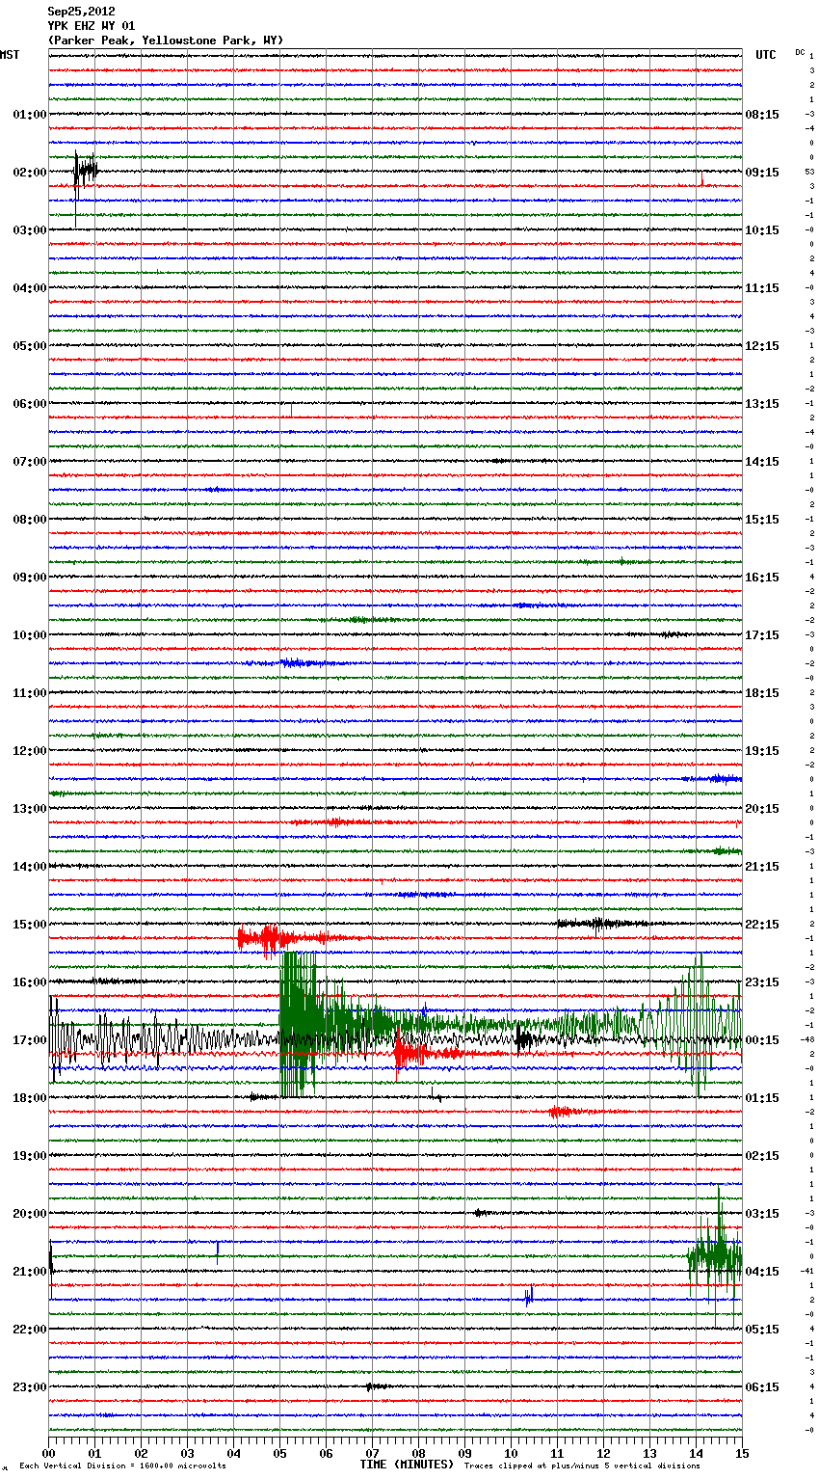
Task: Select the 18:00 MST time label
Action: (x=30, y=1098)
